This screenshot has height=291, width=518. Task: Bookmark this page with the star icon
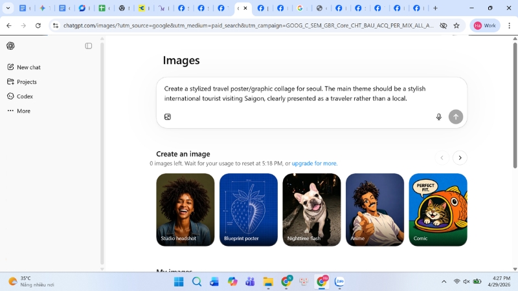(456, 26)
